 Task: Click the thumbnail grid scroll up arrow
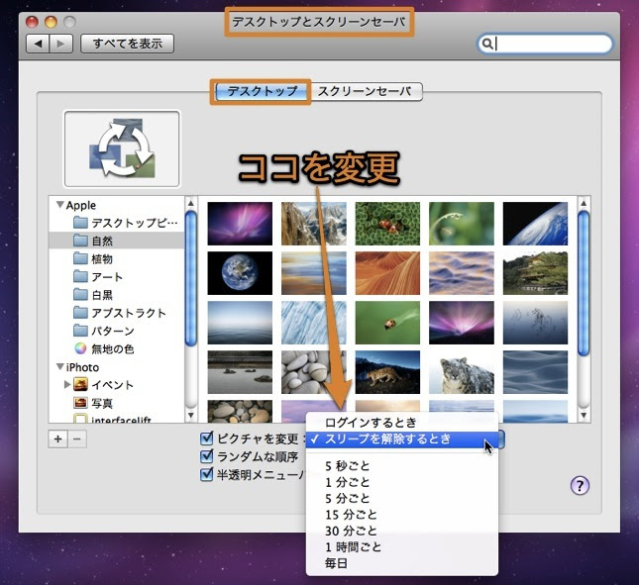tap(584, 203)
